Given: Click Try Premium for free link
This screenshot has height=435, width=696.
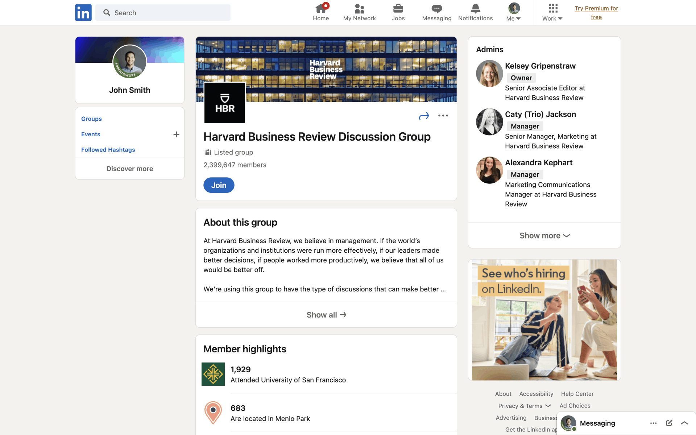Looking at the screenshot, I should tap(596, 13).
